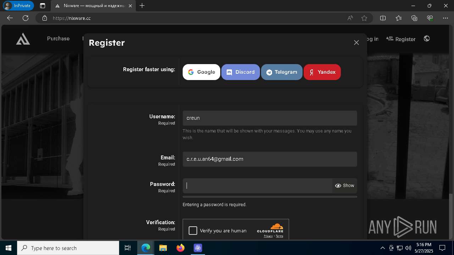Open Read aloud icon in address bar
Screen dimensions: 454x255
[350, 18]
